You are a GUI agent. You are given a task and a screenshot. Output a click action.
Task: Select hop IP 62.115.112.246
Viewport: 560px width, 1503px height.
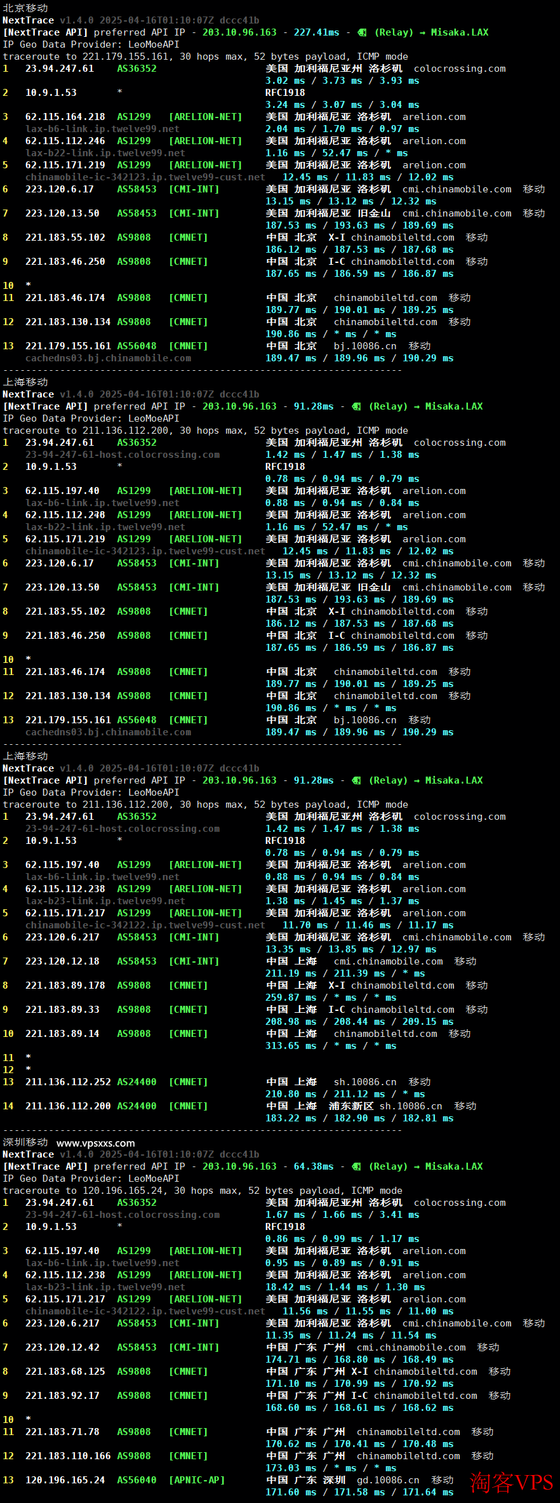(x=65, y=141)
